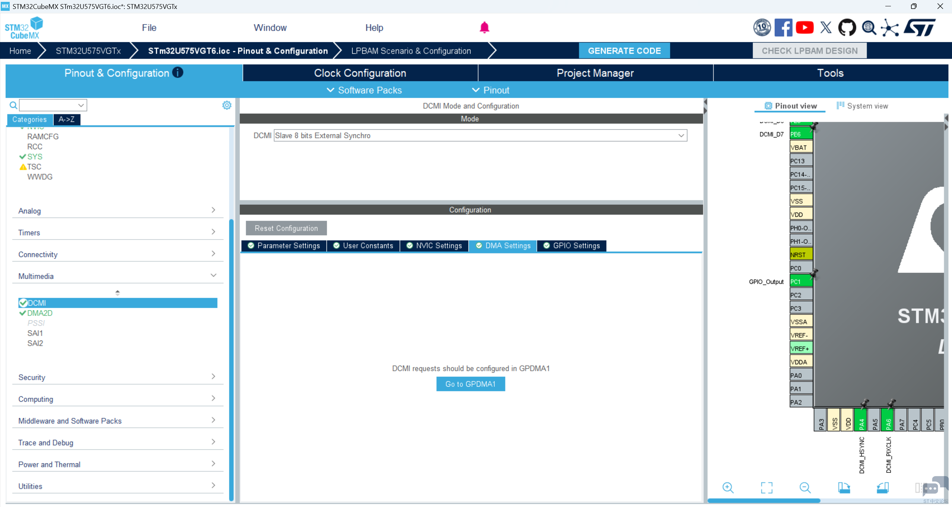Screen dimensions: 952x507
Task: Open the User Constants tab
Action: pyautogui.click(x=363, y=246)
